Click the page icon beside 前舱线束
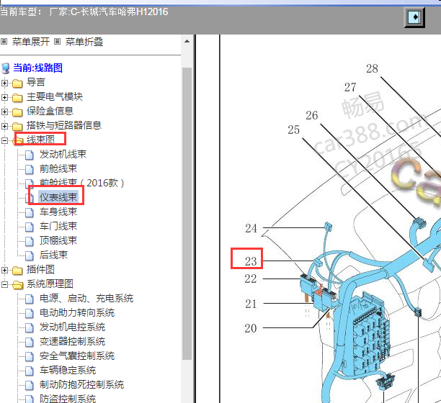The width and height of the screenshot is (441, 403). point(30,169)
